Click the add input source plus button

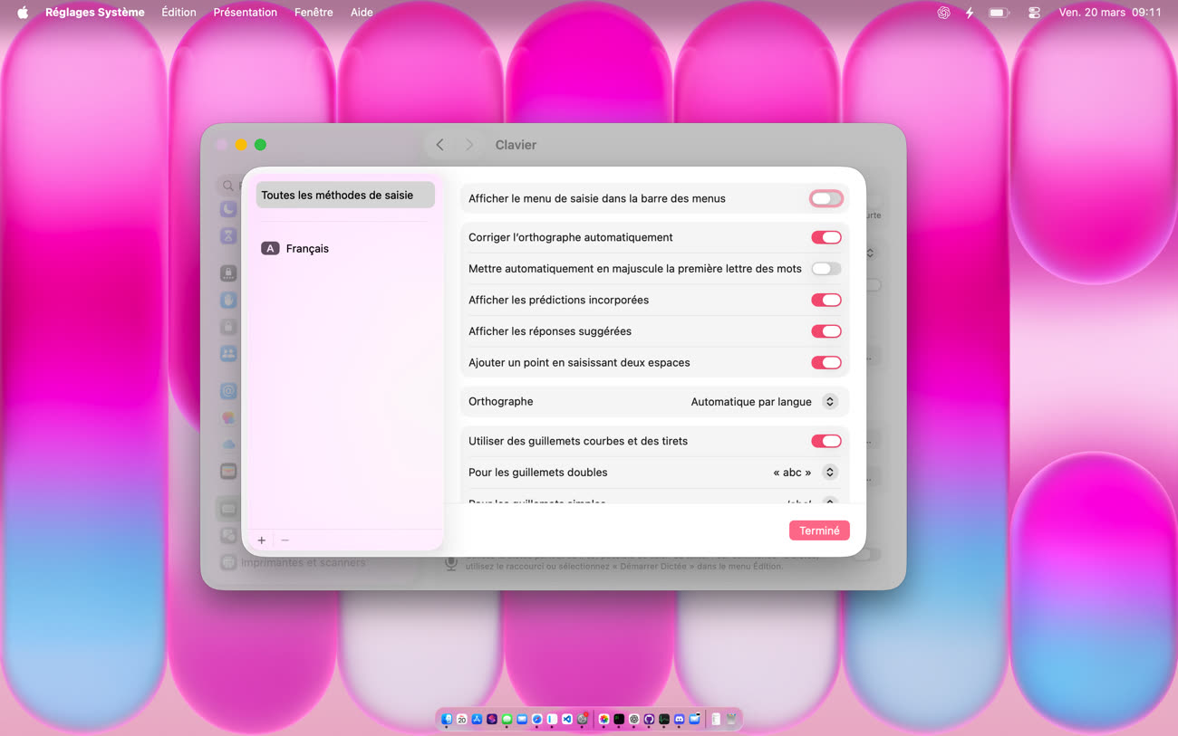(x=262, y=540)
